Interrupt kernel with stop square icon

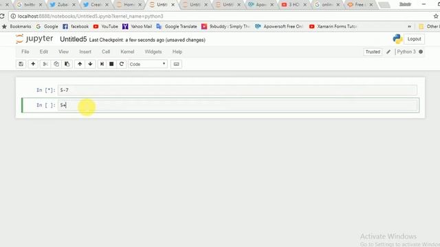point(111,64)
